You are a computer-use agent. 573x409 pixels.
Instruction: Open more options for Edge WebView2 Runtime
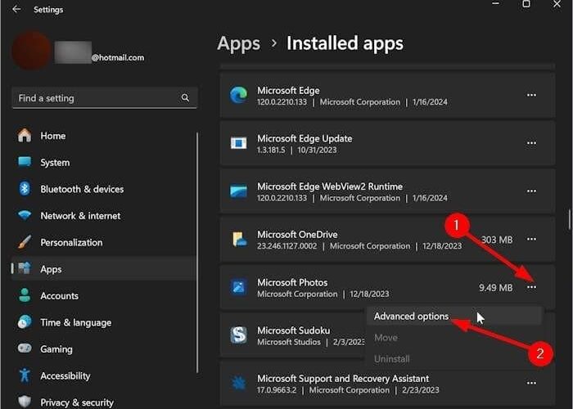coord(531,191)
